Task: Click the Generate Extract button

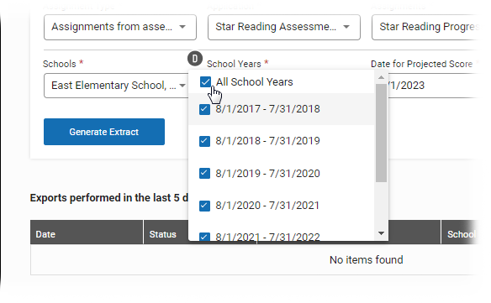Action: [x=104, y=132]
